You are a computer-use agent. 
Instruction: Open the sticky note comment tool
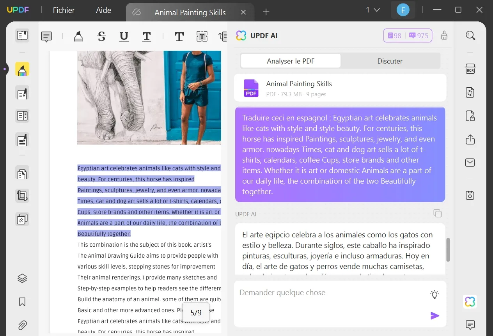[46, 36]
